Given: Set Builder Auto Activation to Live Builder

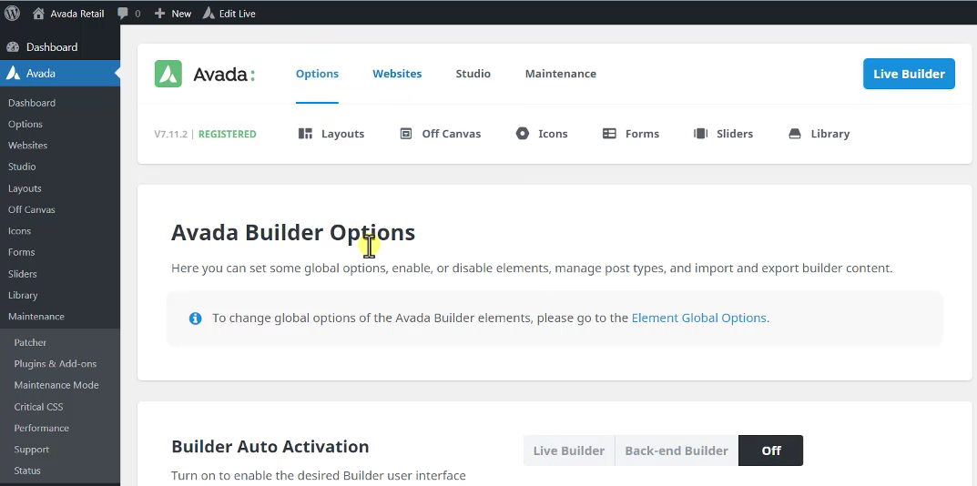Looking at the screenshot, I should click(x=568, y=451).
